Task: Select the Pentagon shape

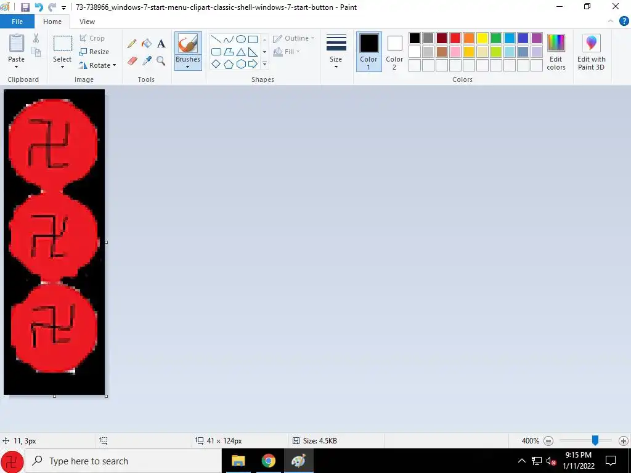Action: 229,64
